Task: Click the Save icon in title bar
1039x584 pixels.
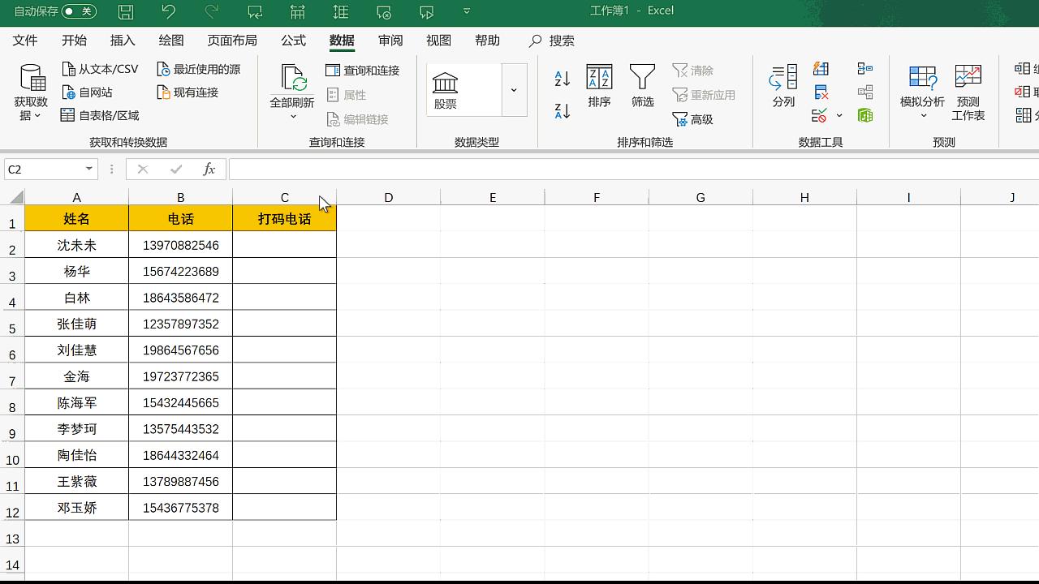Action: [126, 11]
